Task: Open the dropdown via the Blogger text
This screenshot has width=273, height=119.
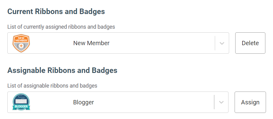Action: pos(83,102)
